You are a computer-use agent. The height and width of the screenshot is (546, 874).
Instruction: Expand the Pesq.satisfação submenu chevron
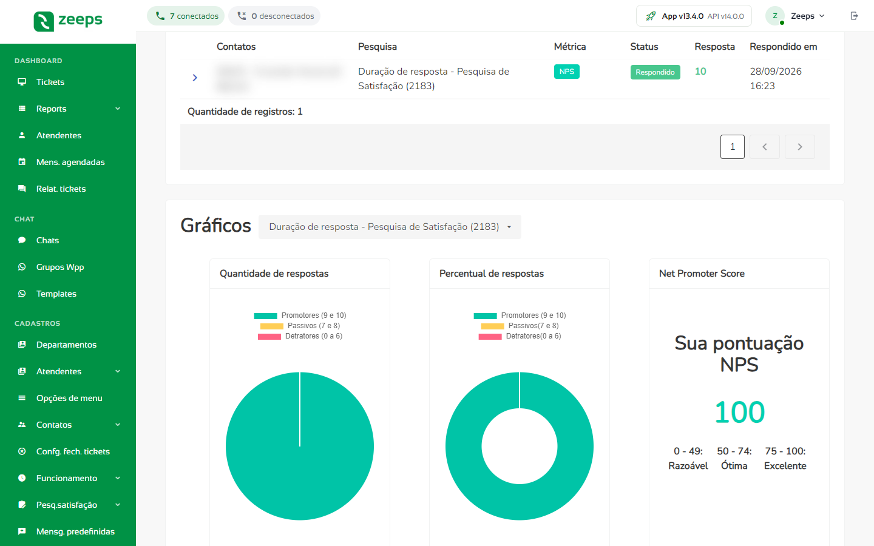tap(118, 505)
